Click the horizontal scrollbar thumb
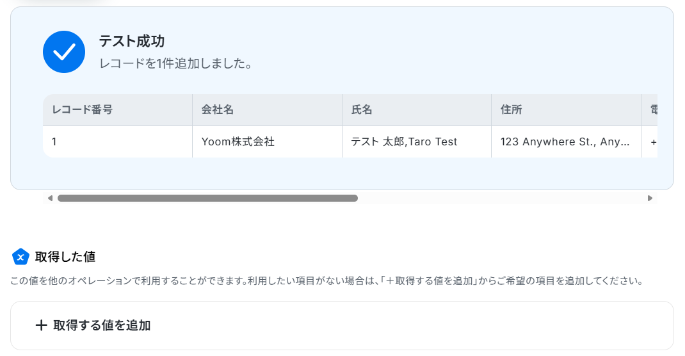The image size is (685, 356). tap(207, 198)
